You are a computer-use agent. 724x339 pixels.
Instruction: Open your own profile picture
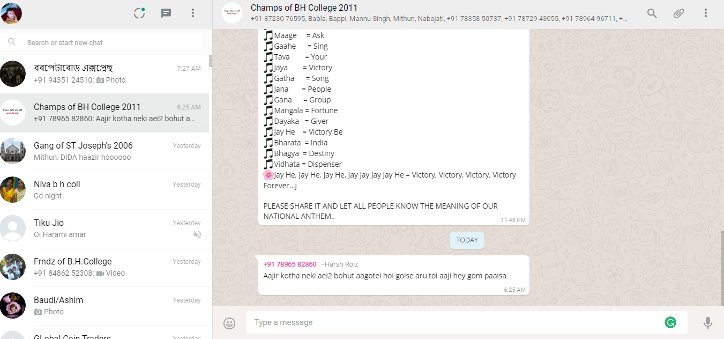tap(11, 13)
